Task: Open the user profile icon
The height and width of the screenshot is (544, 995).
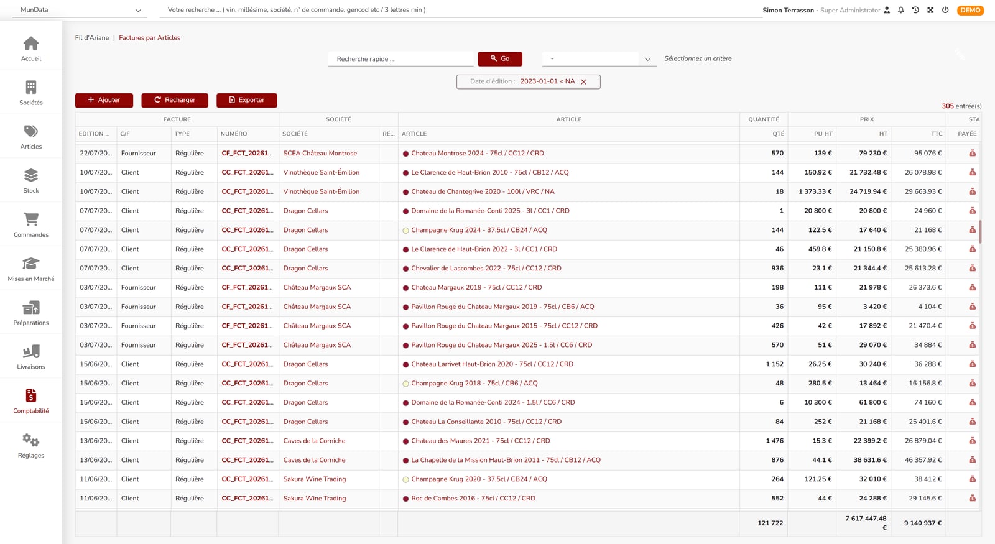Action: point(887,10)
